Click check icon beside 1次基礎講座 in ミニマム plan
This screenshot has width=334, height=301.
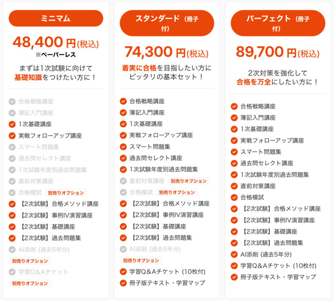12,124
